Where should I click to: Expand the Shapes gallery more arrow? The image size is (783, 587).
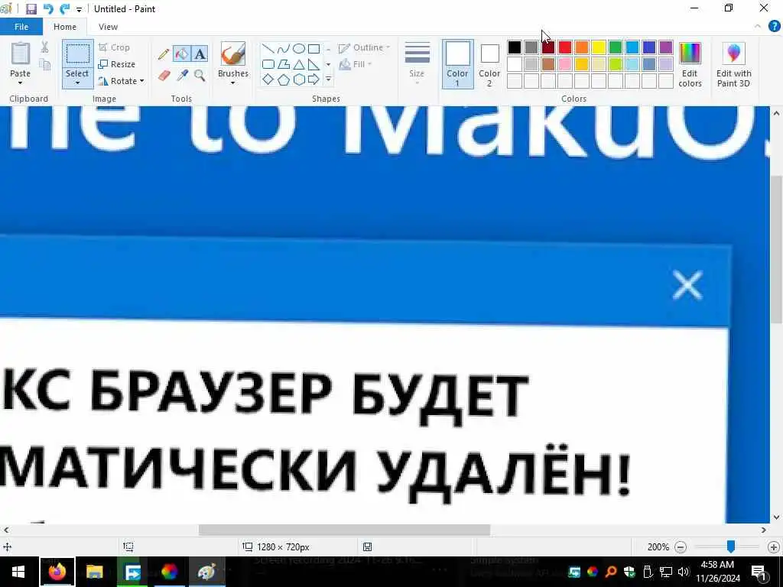(328, 79)
